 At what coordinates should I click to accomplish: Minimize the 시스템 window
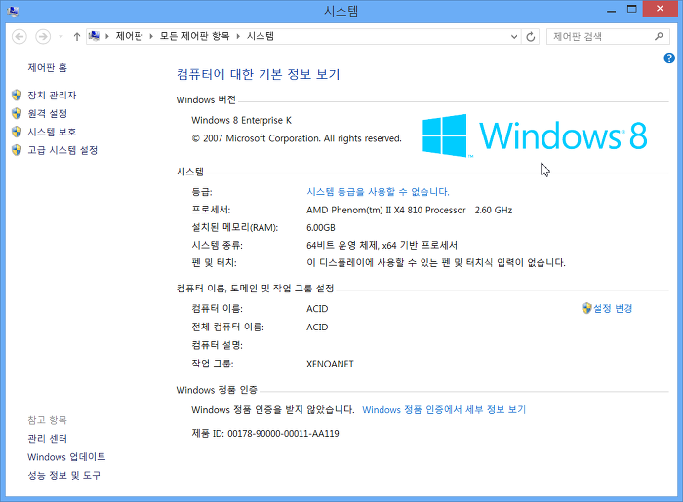tap(611, 10)
